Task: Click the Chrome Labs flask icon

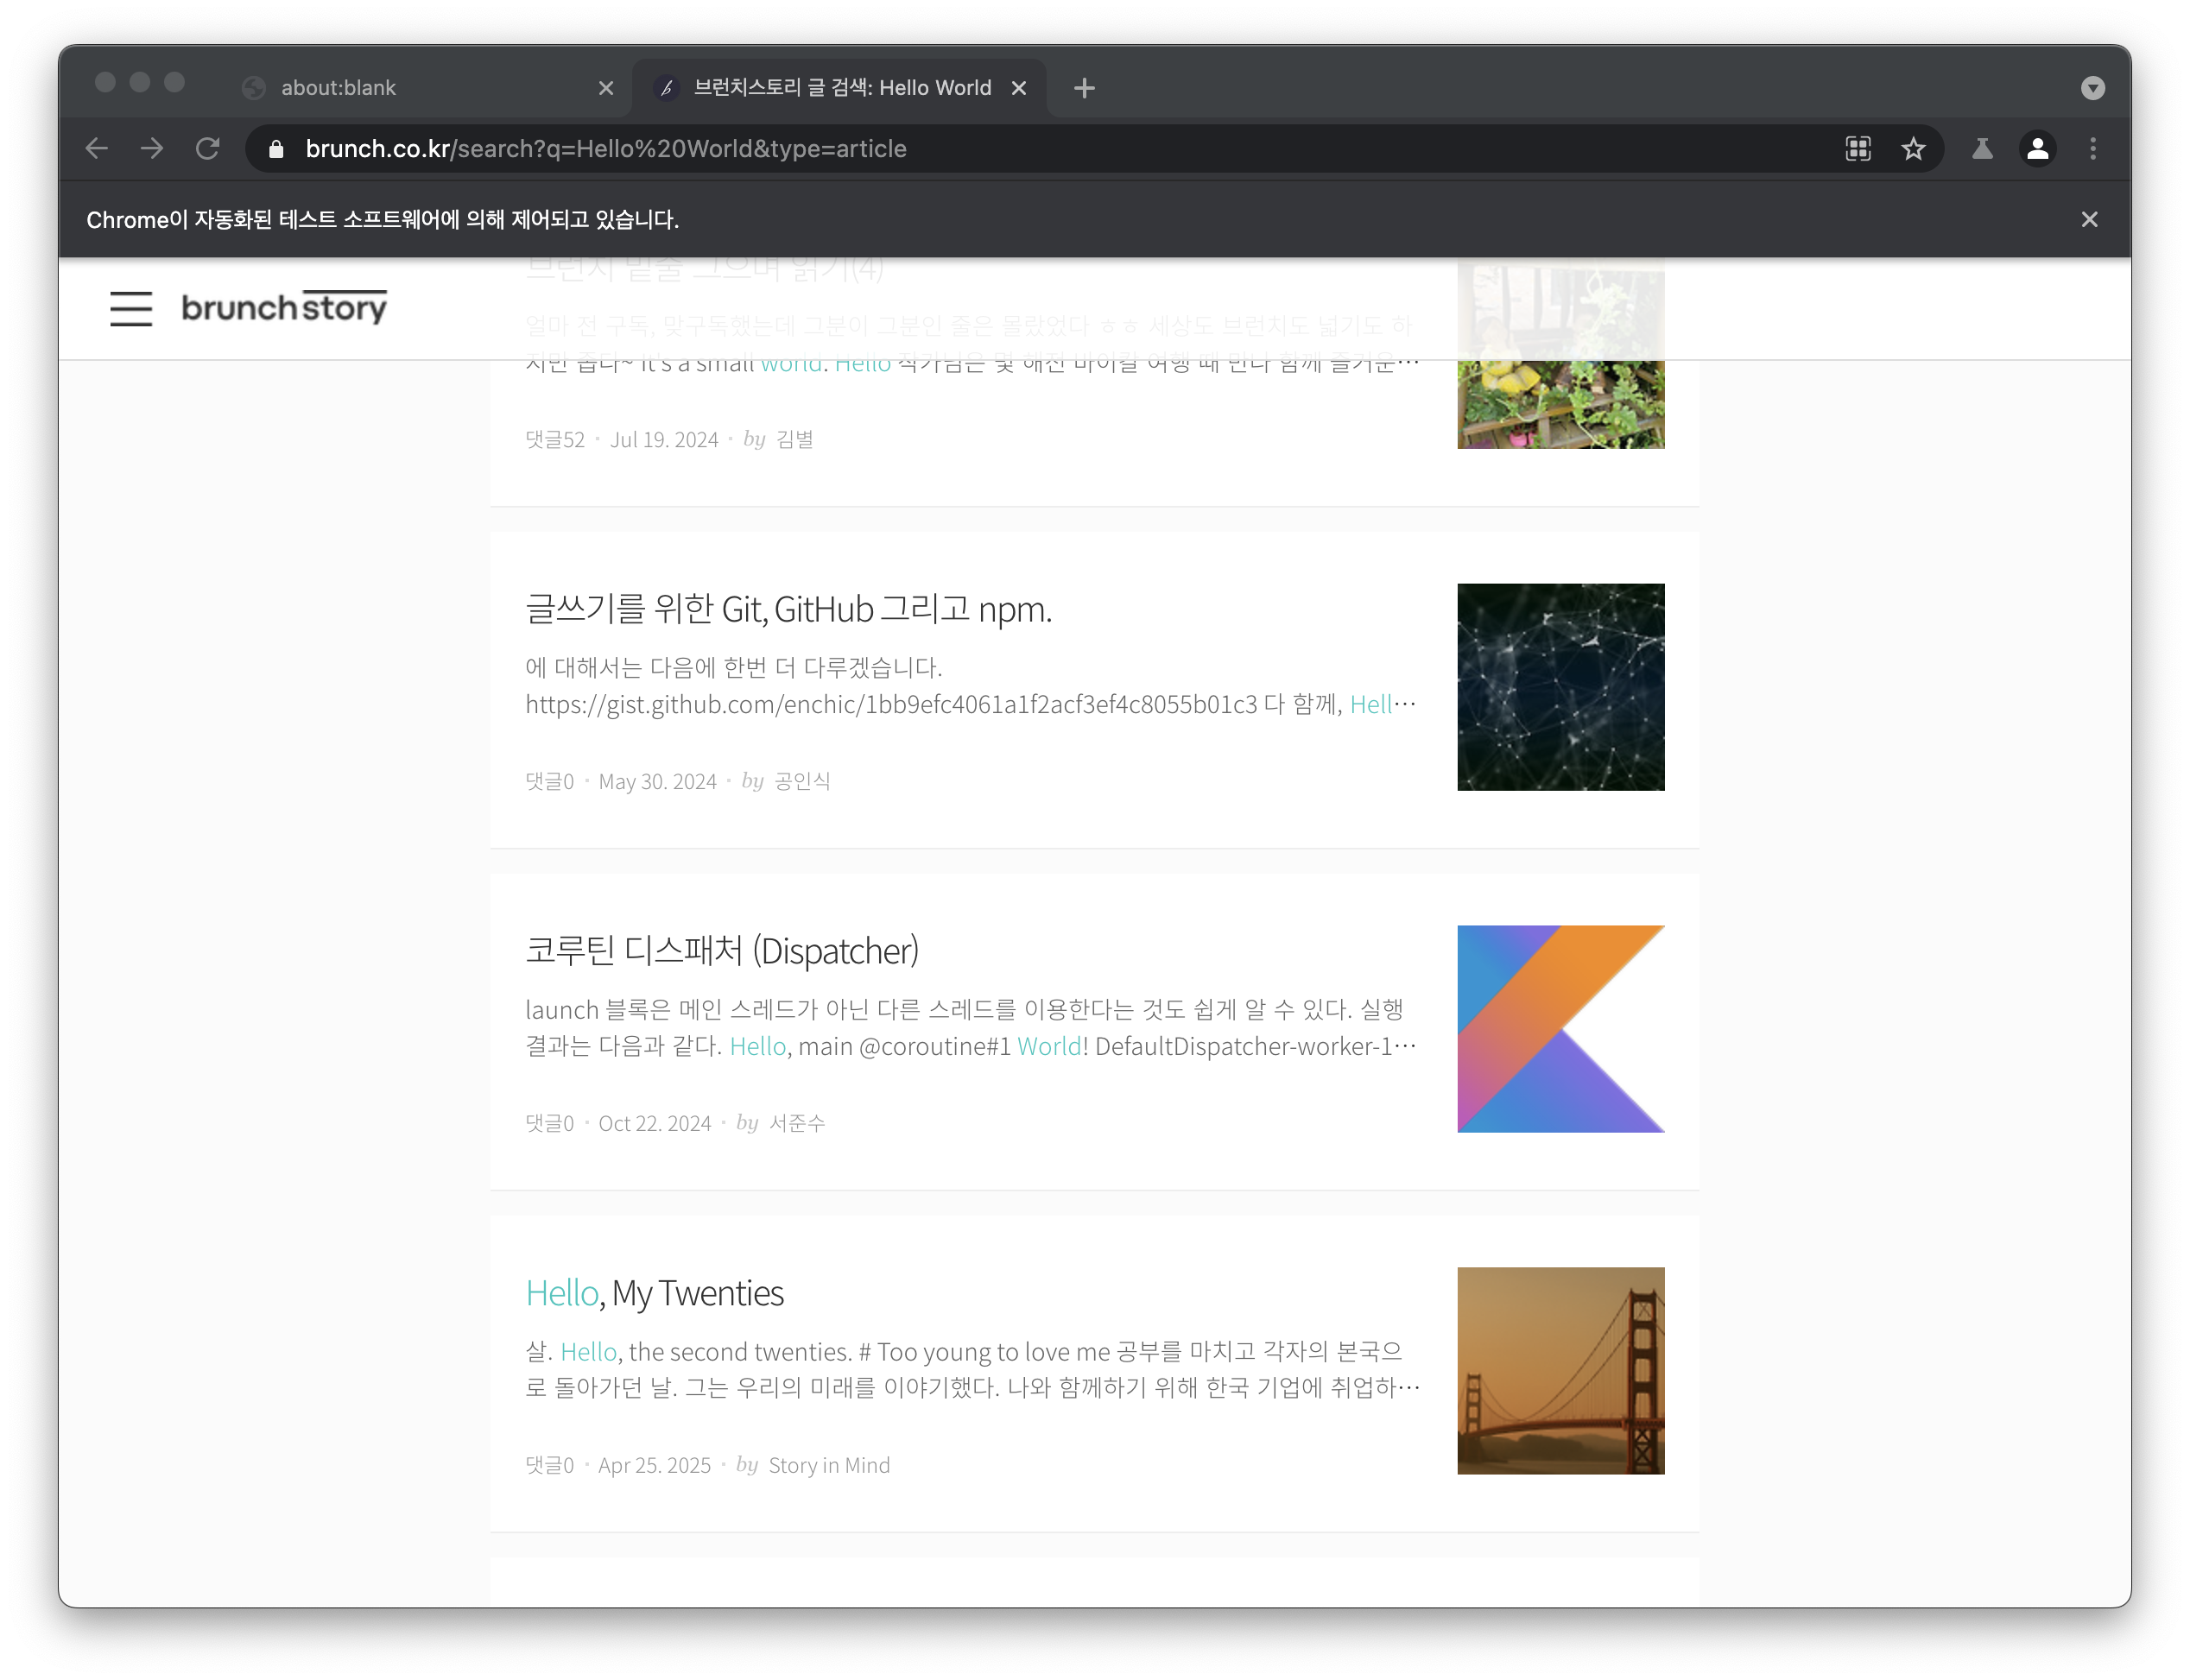Action: (x=1982, y=149)
